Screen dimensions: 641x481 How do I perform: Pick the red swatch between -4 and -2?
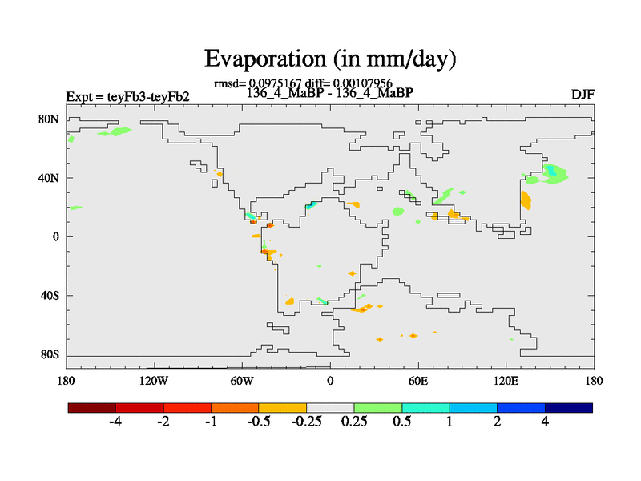pyautogui.click(x=139, y=407)
